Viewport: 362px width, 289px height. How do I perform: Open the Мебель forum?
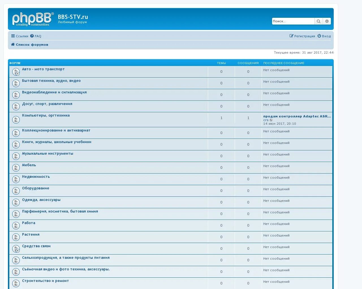pyautogui.click(x=29, y=165)
